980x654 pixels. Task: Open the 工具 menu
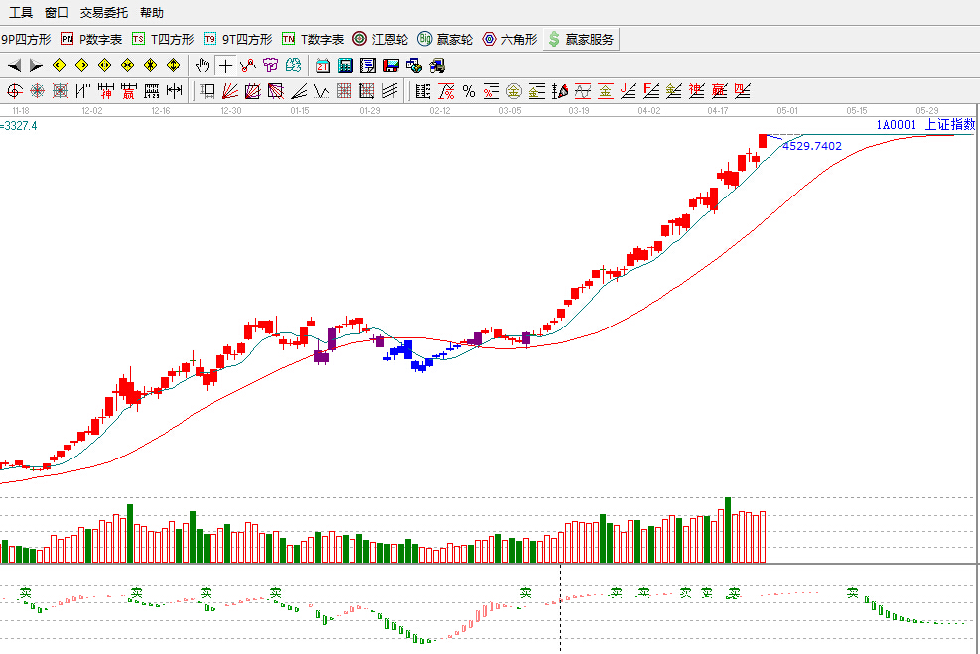pos(21,13)
